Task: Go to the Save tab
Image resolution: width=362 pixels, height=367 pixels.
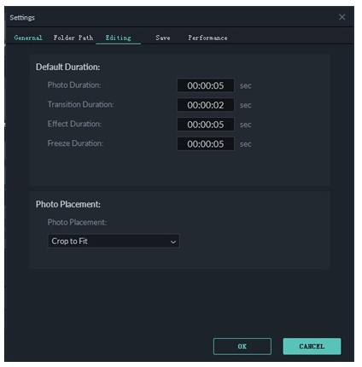Action: [x=163, y=38]
